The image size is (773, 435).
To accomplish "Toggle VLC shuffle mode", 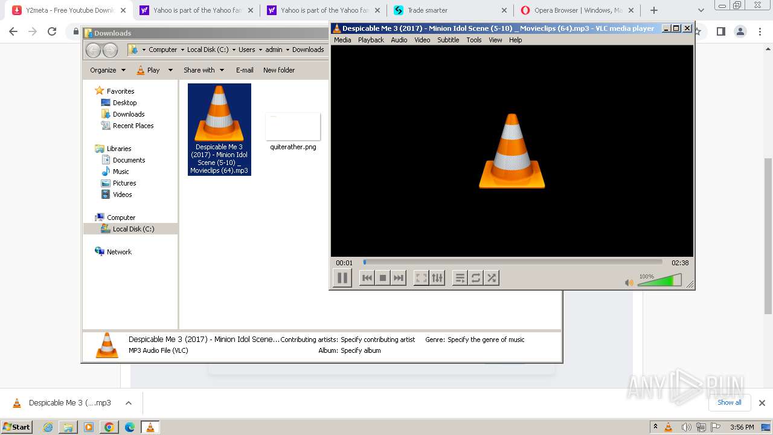I will click(x=492, y=278).
